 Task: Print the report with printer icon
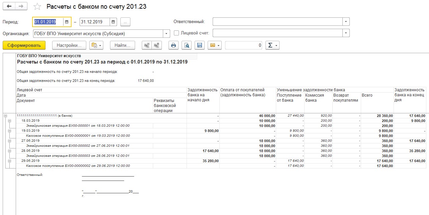point(173,45)
